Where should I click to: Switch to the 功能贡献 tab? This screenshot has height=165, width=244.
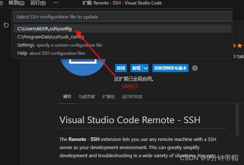click(87, 97)
